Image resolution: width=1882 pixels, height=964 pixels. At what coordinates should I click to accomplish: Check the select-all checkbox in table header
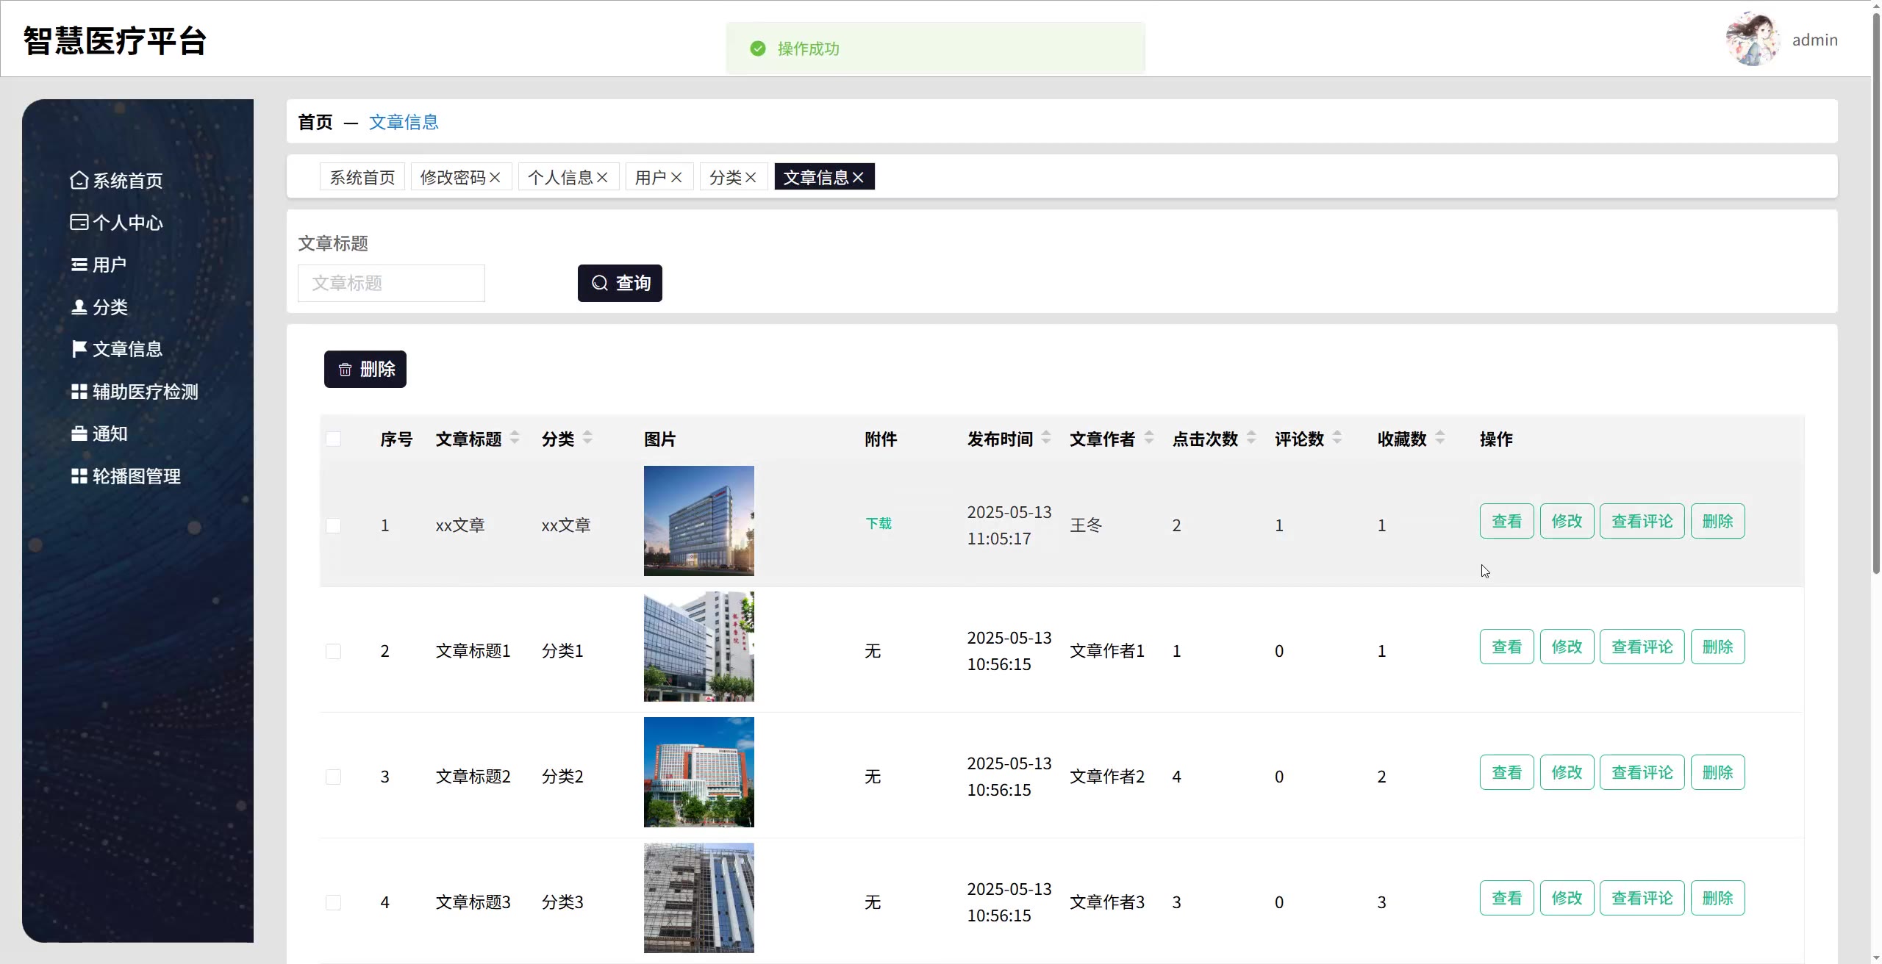pos(333,439)
